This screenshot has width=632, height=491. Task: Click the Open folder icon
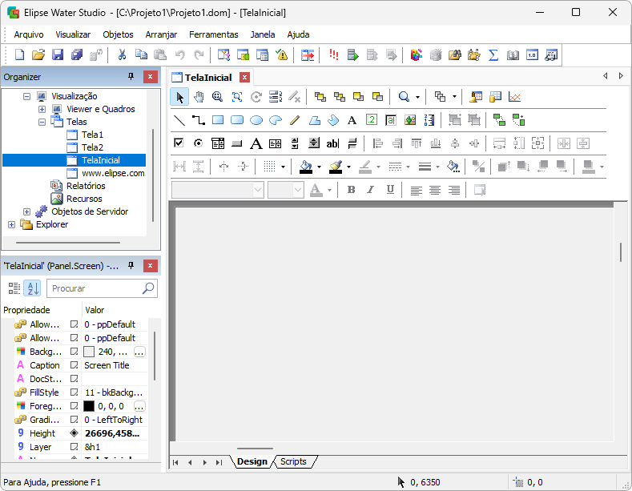pyautogui.click(x=38, y=55)
